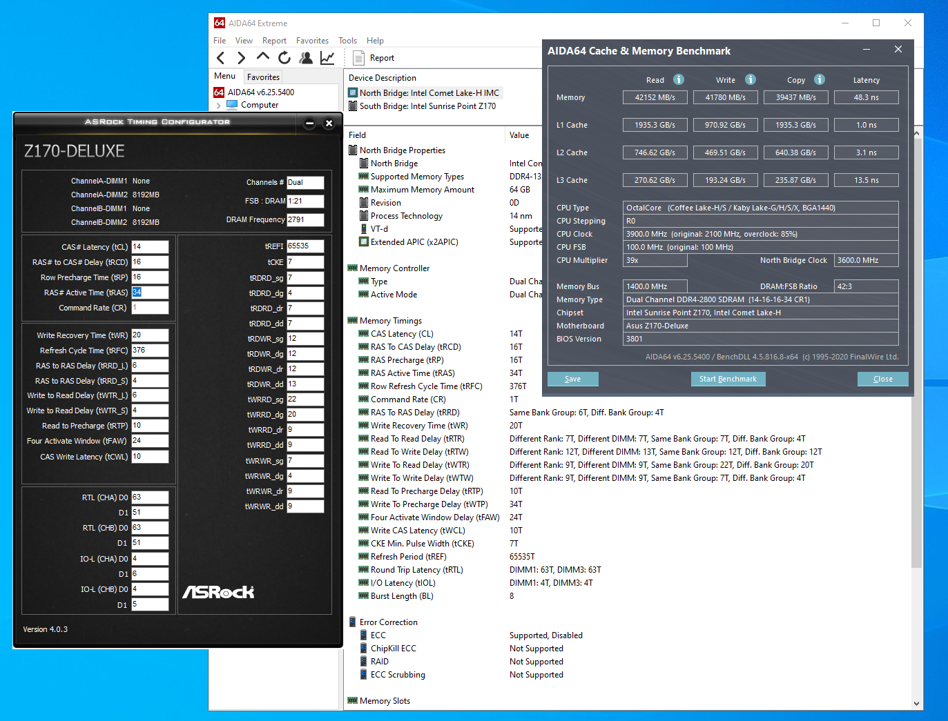Click the ASRock Timing Configurator minimize icon
Screen dimensions: 948x721
pos(310,124)
